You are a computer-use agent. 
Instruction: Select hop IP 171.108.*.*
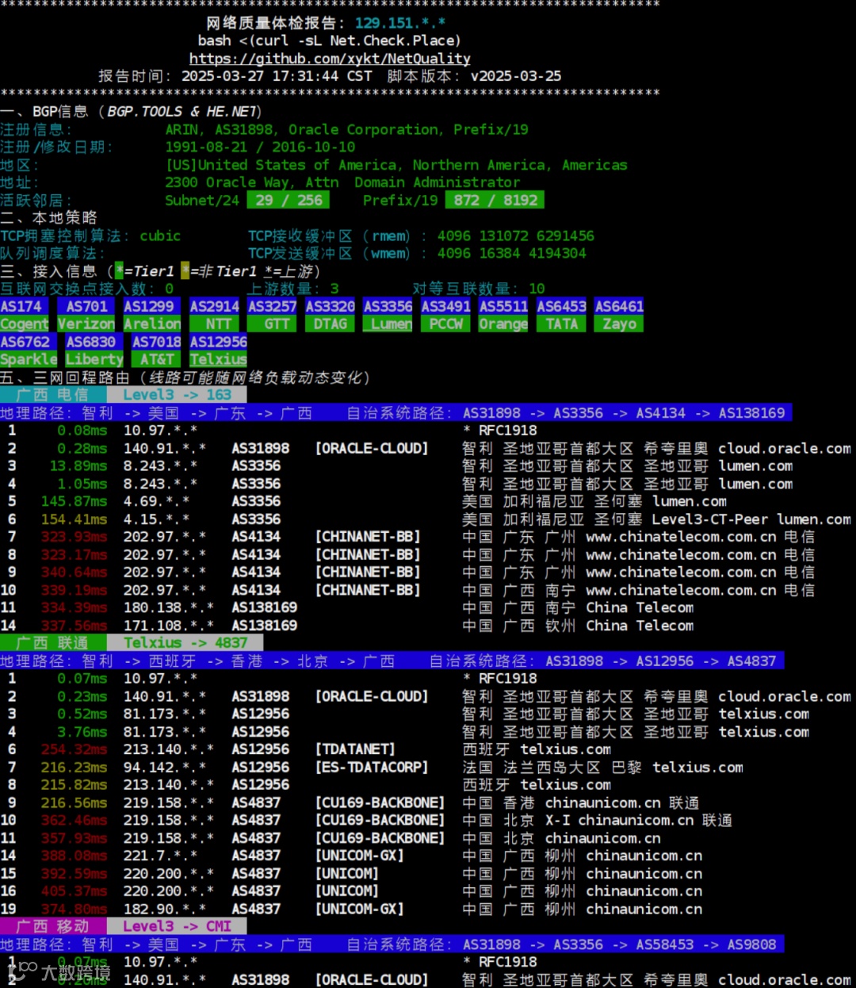(168, 625)
